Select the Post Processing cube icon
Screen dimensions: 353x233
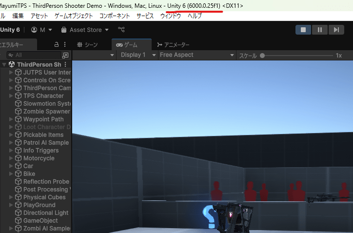click(x=18, y=189)
